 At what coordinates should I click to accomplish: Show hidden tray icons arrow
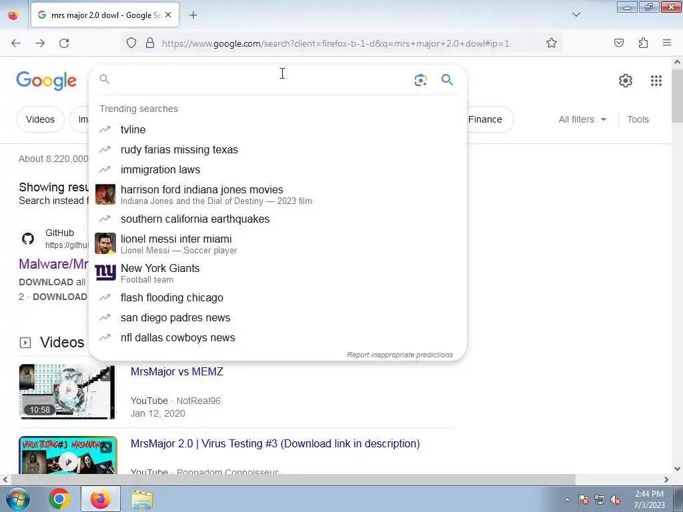(567, 499)
